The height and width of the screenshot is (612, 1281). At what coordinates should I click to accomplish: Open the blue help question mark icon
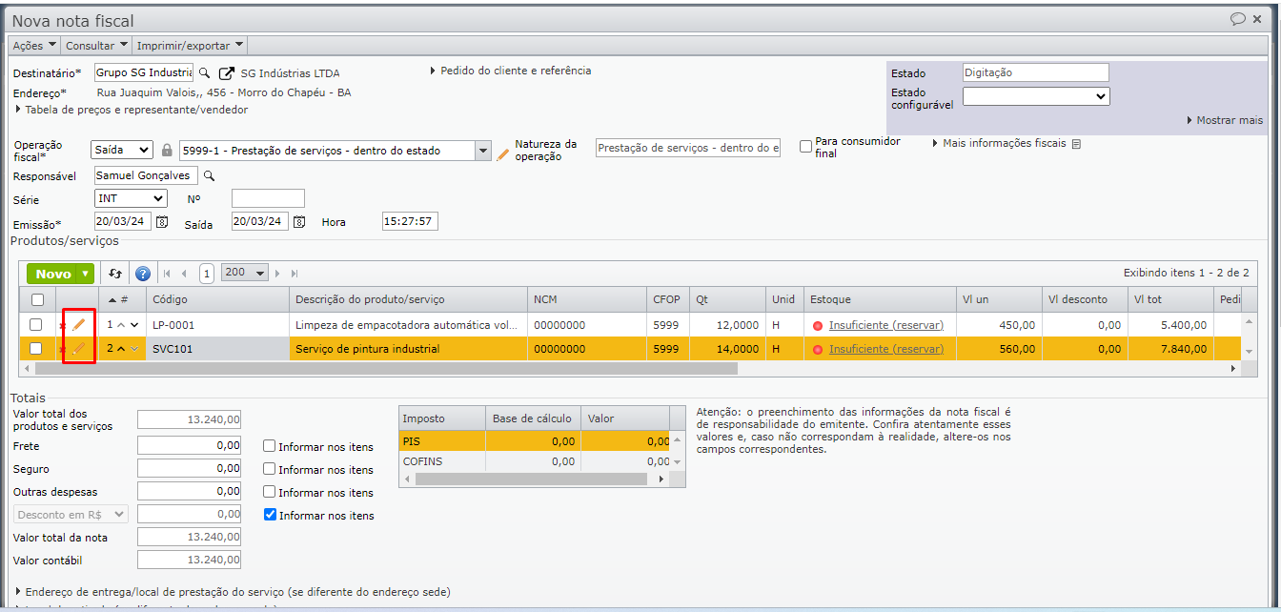[x=143, y=274]
